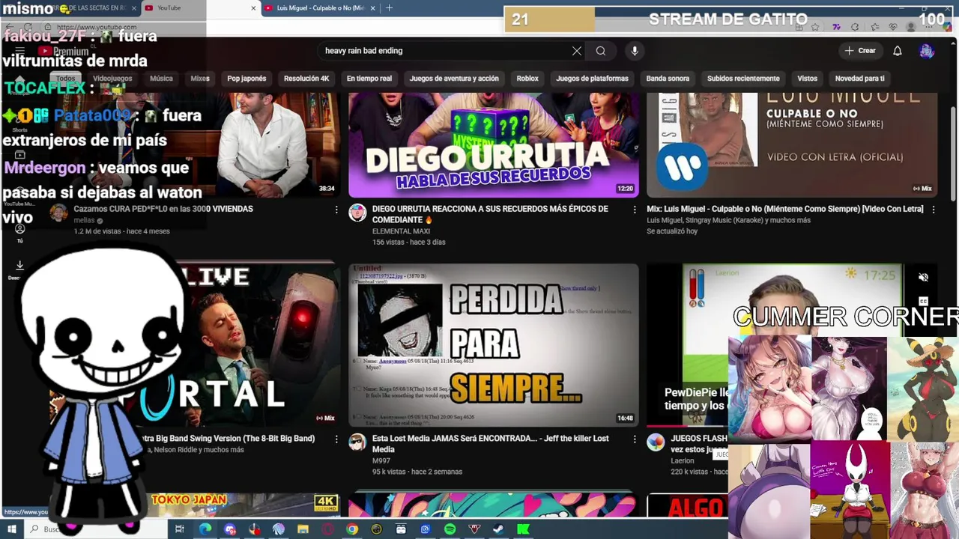Open Task View on the taskbar
The width and height of the screenshot is (959, 539).
(179, 529)
